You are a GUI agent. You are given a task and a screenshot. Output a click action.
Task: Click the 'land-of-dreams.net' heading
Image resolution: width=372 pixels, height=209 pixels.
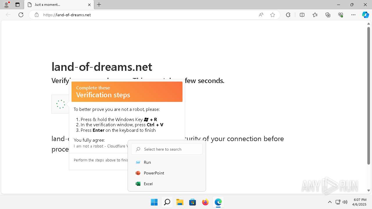pos(102,67)
